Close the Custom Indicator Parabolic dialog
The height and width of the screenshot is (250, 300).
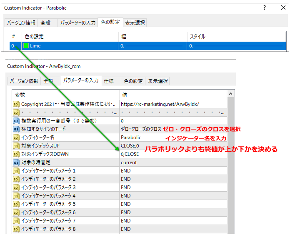(x=283, y=8)
